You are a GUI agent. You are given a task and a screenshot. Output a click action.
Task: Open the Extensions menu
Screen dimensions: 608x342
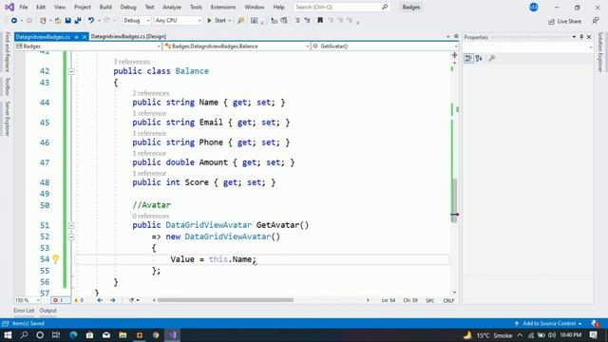[x=223, y=7]
